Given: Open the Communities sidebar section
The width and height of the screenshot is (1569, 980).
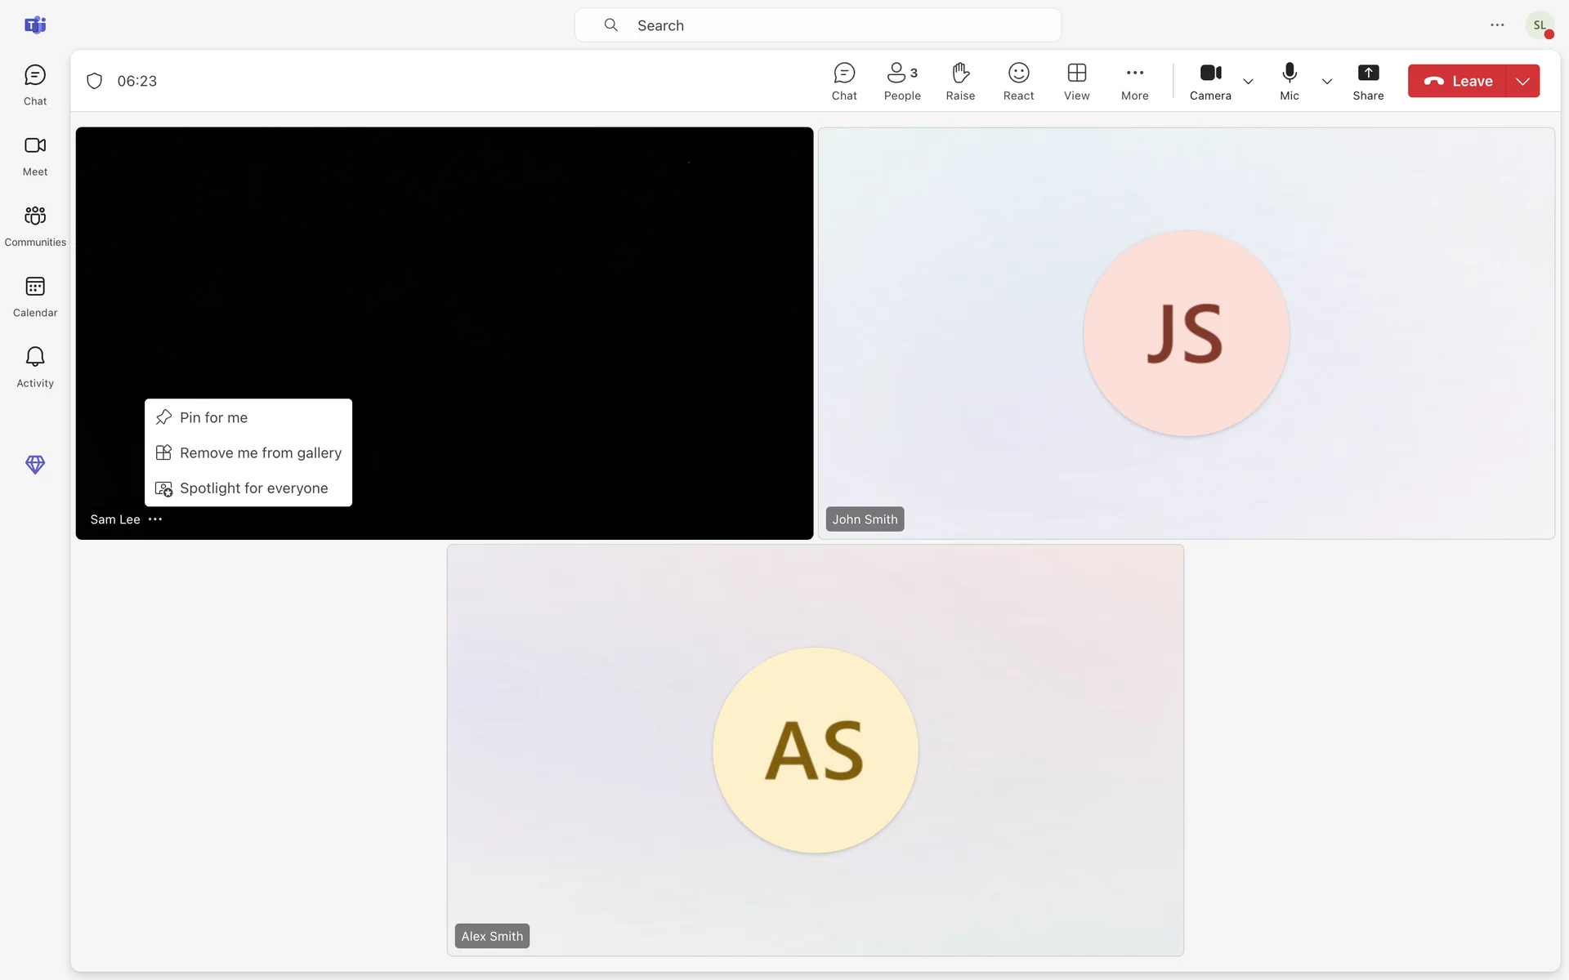Looking at the screenshot, I should click(x=35, y=225).
